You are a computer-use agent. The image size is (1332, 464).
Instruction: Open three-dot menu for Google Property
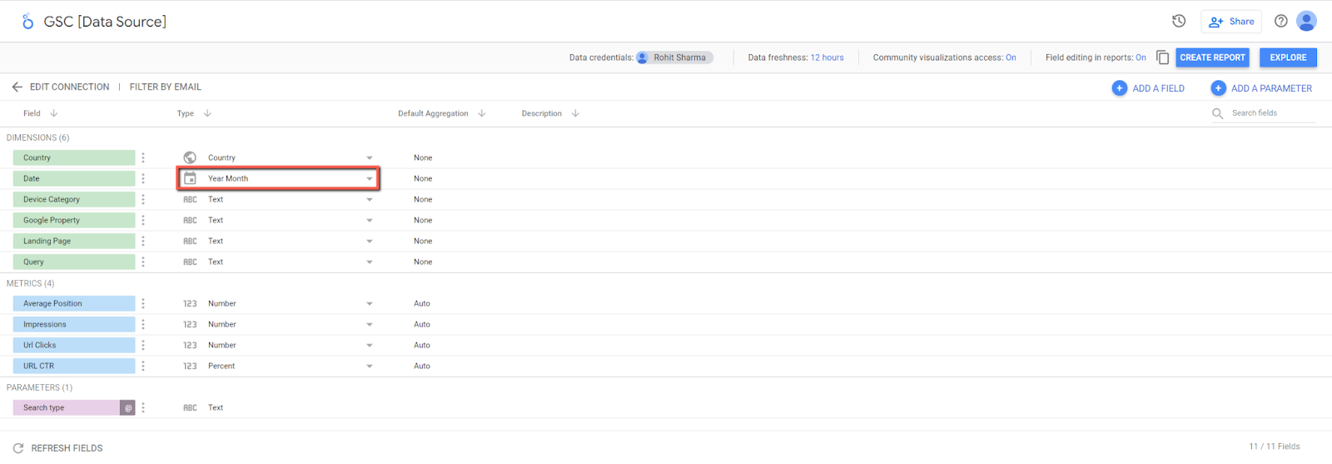click(x=143, y=220)
